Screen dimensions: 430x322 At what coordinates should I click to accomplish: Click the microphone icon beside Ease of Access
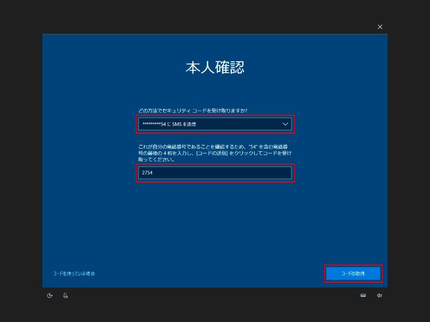pyautogui.click(x=65, y=295)
